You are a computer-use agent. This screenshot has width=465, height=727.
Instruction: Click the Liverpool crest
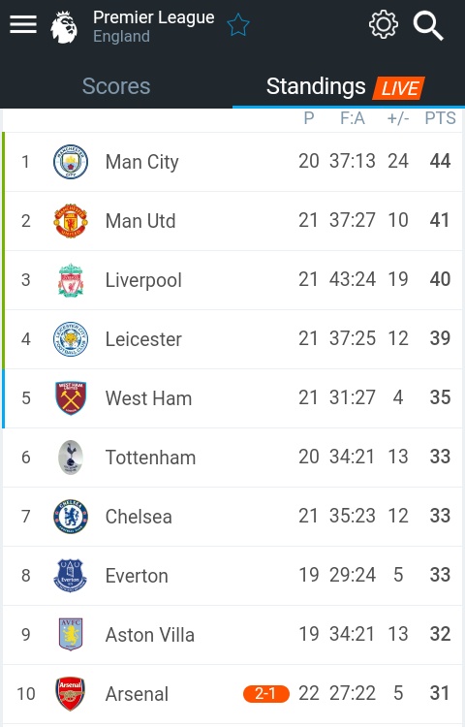click(71, 280)
